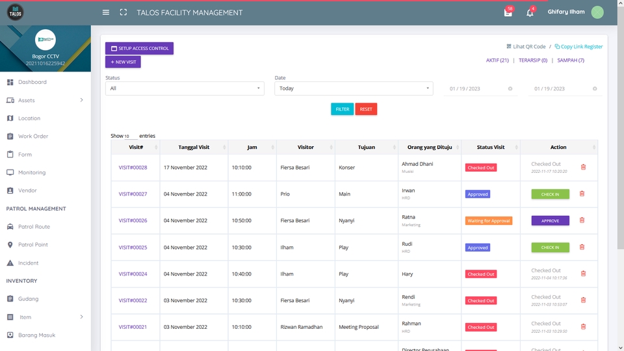
Task: Open the inbox icon with red badge
Action: [508, 13]
